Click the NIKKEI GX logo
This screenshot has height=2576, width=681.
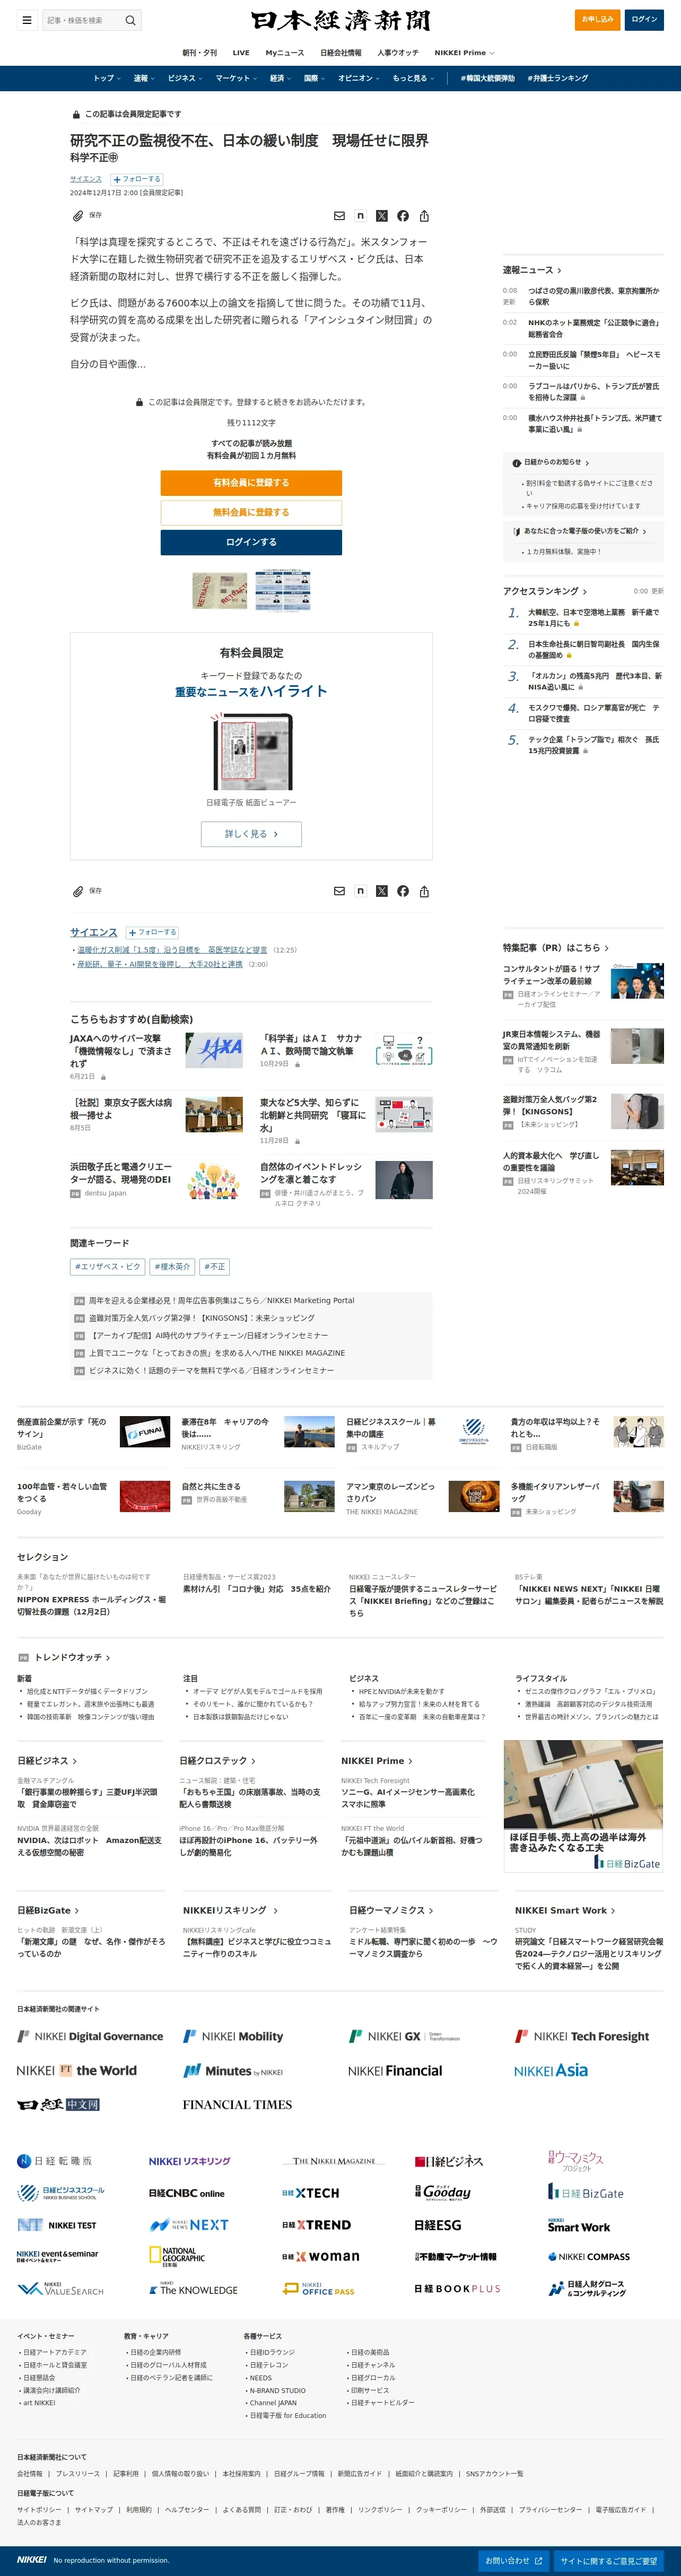pos(404,2036)
